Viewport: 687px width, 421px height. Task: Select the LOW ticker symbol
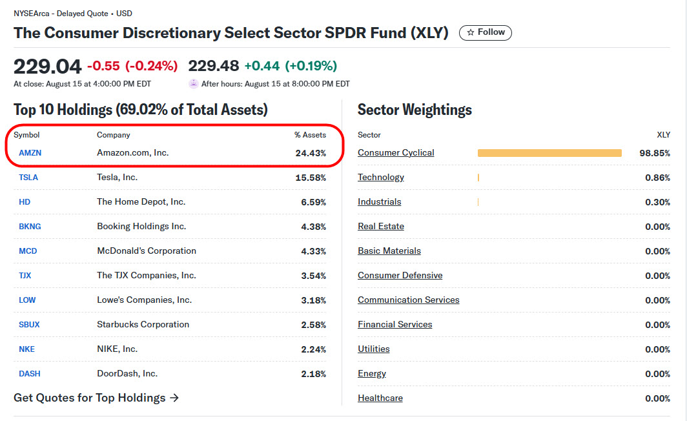click(27, 300)
